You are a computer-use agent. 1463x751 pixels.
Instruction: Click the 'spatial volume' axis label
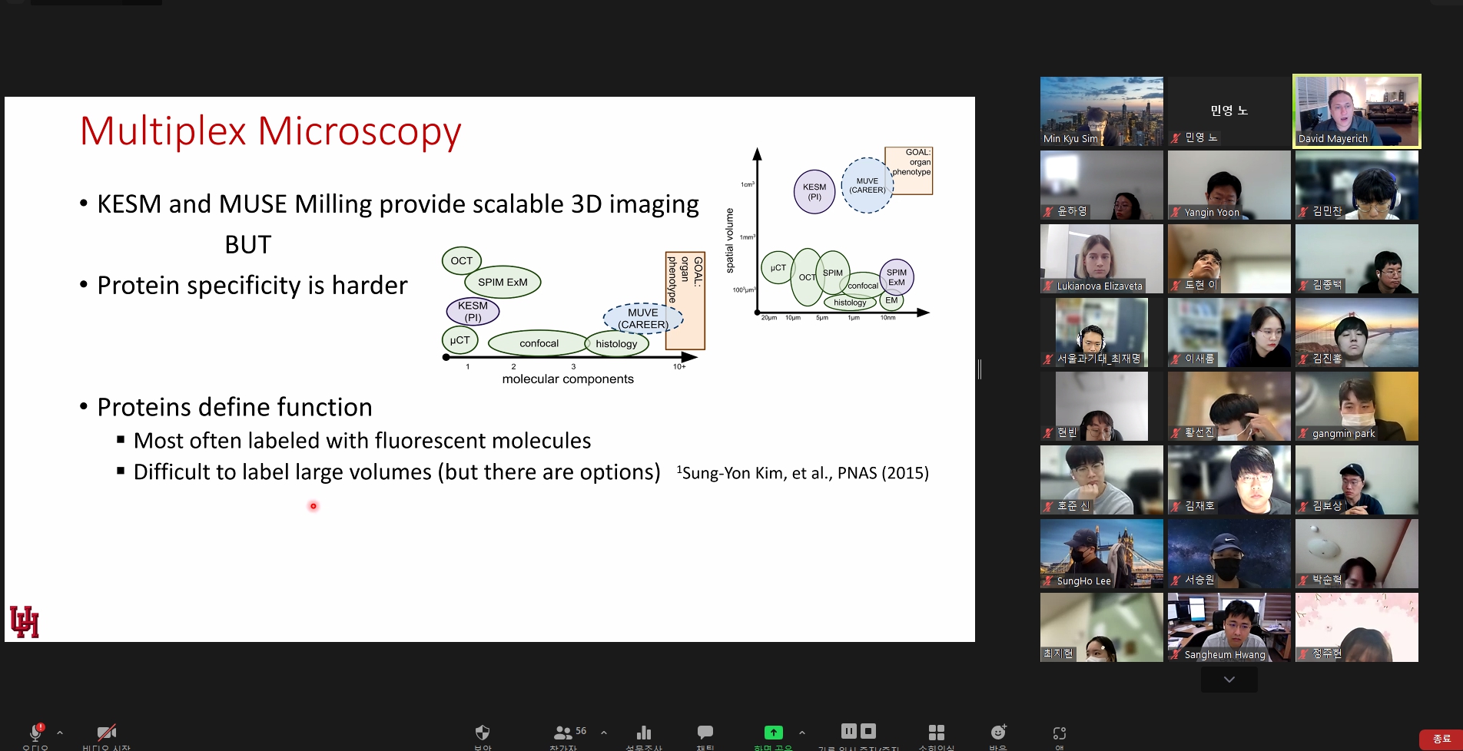(730, 240)
